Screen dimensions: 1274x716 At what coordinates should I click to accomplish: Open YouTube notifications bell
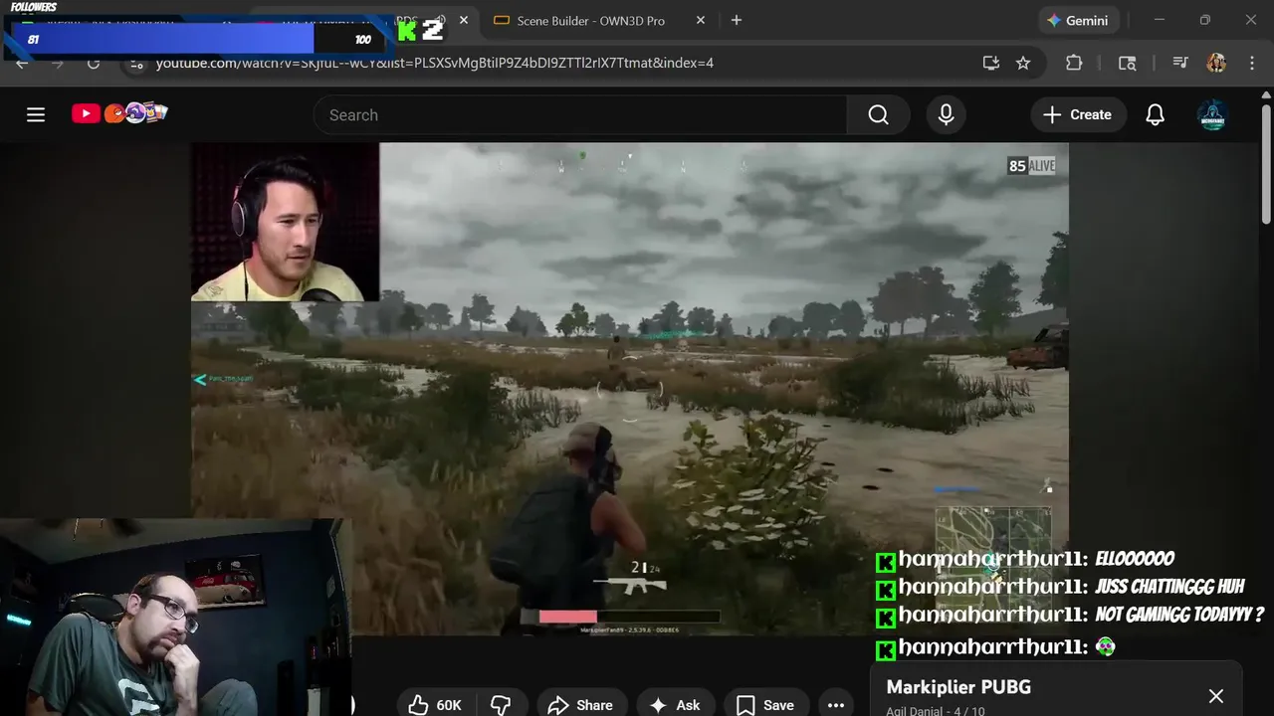tap(1155, 115)
